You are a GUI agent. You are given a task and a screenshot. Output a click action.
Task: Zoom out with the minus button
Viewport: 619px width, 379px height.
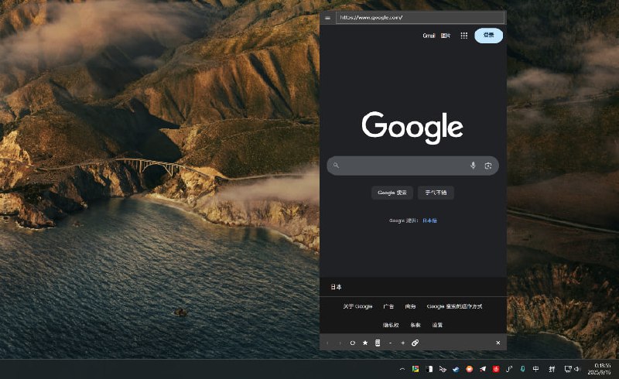click(x=390, y=343)
